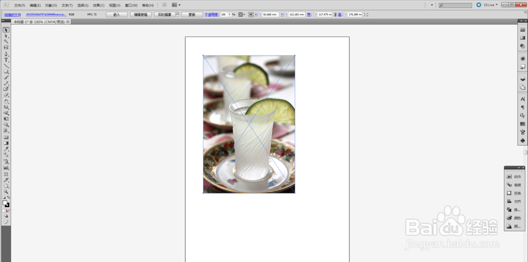Swap fill and stroke colors

click(x=8, y=198)
